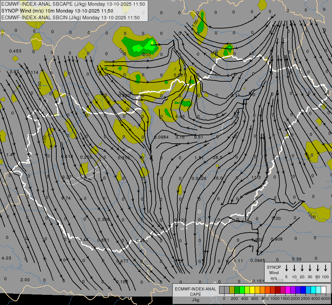The height and width of the screenshot is (305, 332).
Task: Click the 8.74 value on the map
Action: [66, 198]
